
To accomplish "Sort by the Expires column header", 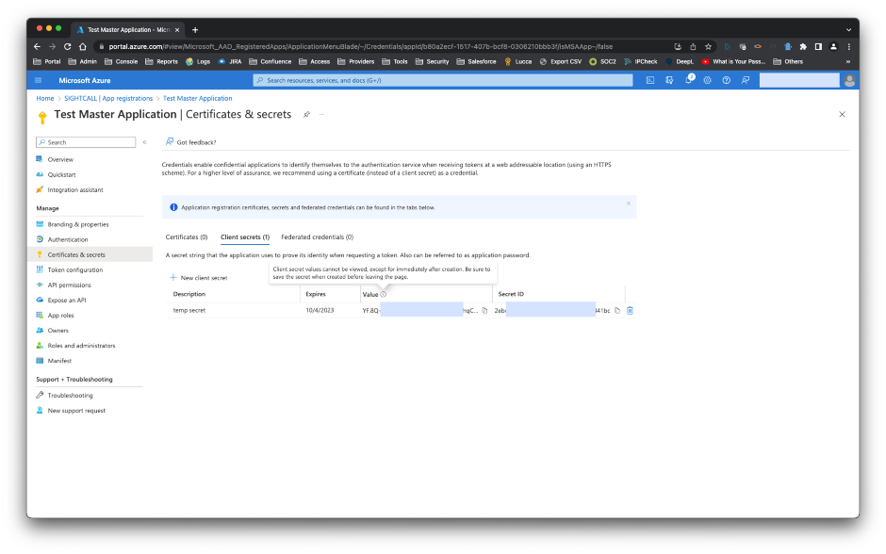I will click(316, 294).
